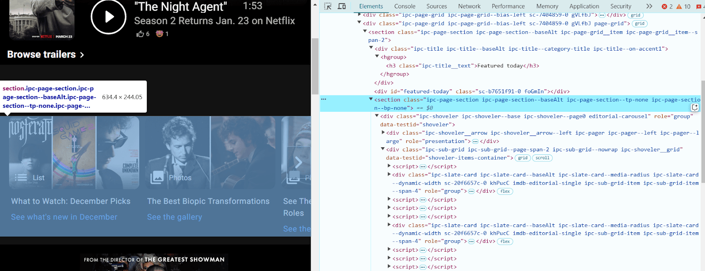Open the Network tab
The height and width of the screenshot is (271, 705).
point(469,6)
